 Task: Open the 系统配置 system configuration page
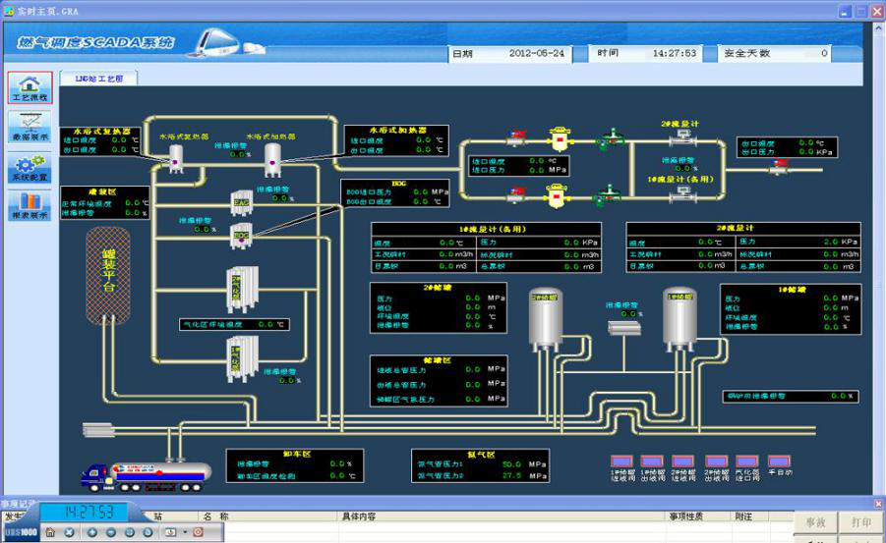click(30, 166)
